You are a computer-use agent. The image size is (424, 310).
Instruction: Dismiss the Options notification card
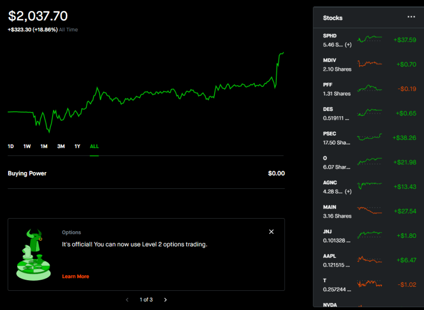pyautogui.click(x=271, y=232)
